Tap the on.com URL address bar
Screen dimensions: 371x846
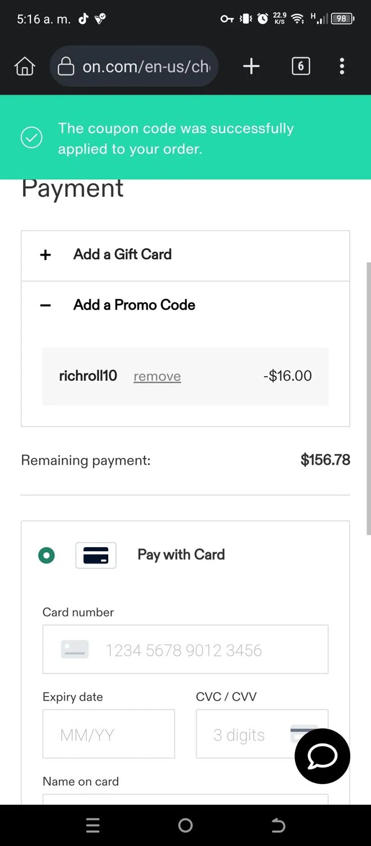[134, 67]
